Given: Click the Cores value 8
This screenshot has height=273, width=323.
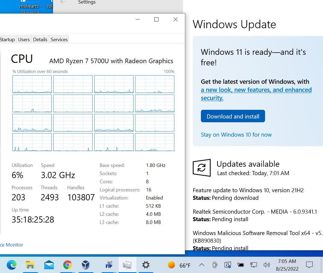Looking at the screenshot, I should coord(147,182).
